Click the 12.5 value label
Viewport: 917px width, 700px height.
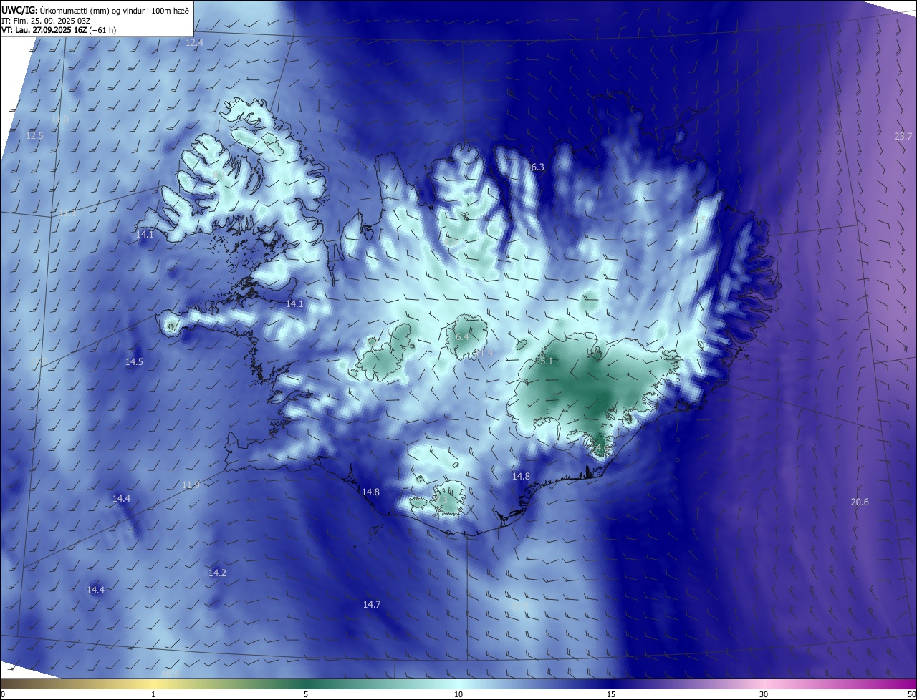34,135
